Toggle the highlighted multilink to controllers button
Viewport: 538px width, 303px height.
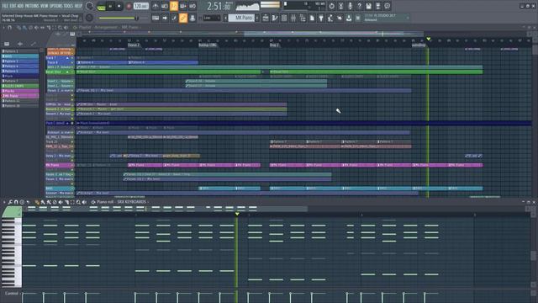(x=183, y=18)
